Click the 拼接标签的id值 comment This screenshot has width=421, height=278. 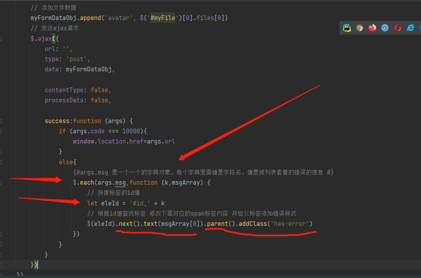tap(113, 193)
